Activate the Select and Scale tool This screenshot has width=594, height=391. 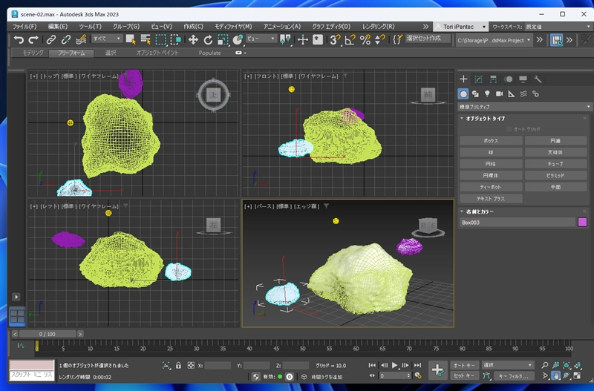point(223,39)
